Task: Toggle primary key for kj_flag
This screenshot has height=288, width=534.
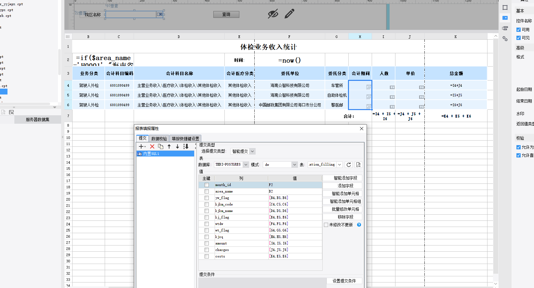Action: (207, 217)
